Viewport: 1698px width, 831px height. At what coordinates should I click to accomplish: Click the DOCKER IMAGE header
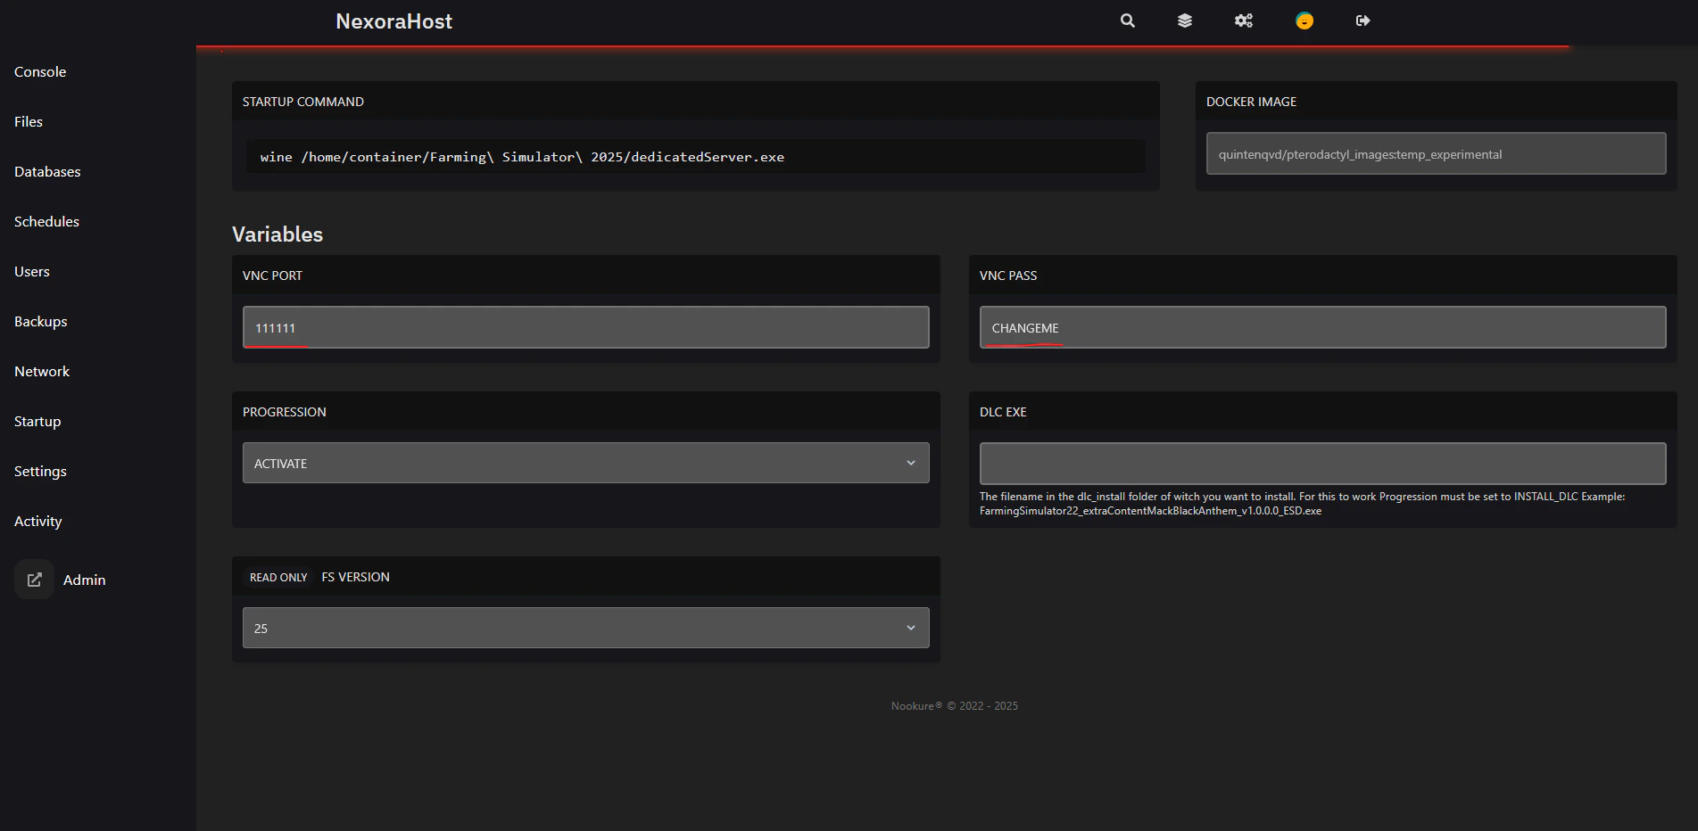pos(1251,102)
